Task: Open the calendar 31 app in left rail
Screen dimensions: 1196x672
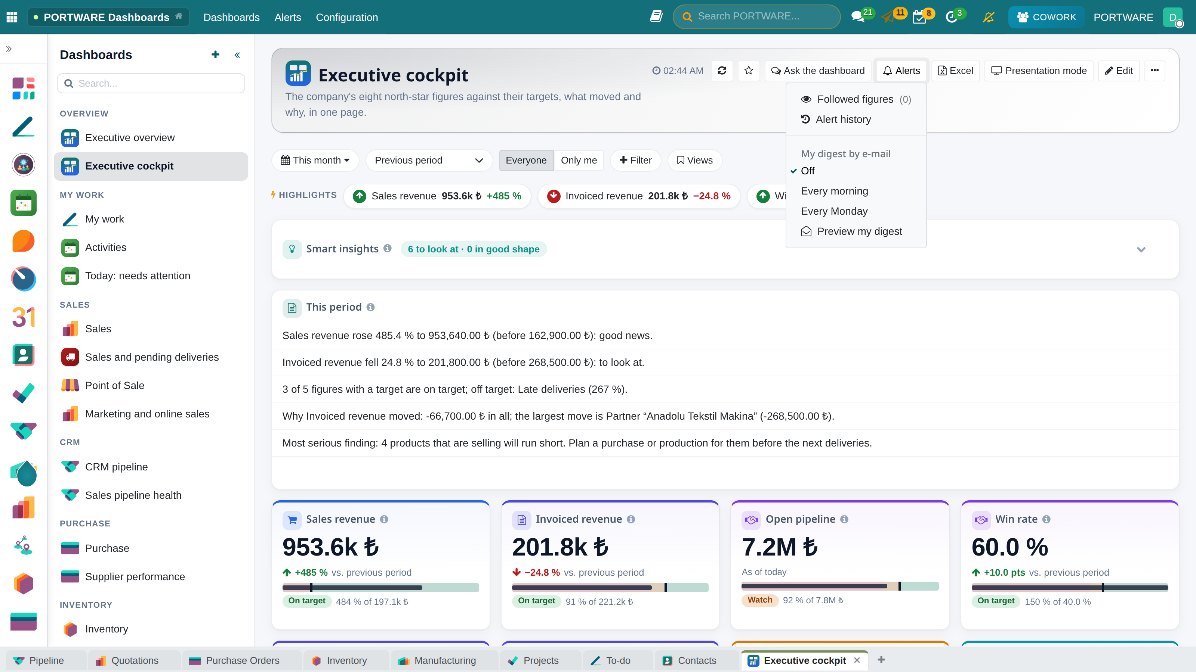Action: pyautogui.click(x=23, y=317)
